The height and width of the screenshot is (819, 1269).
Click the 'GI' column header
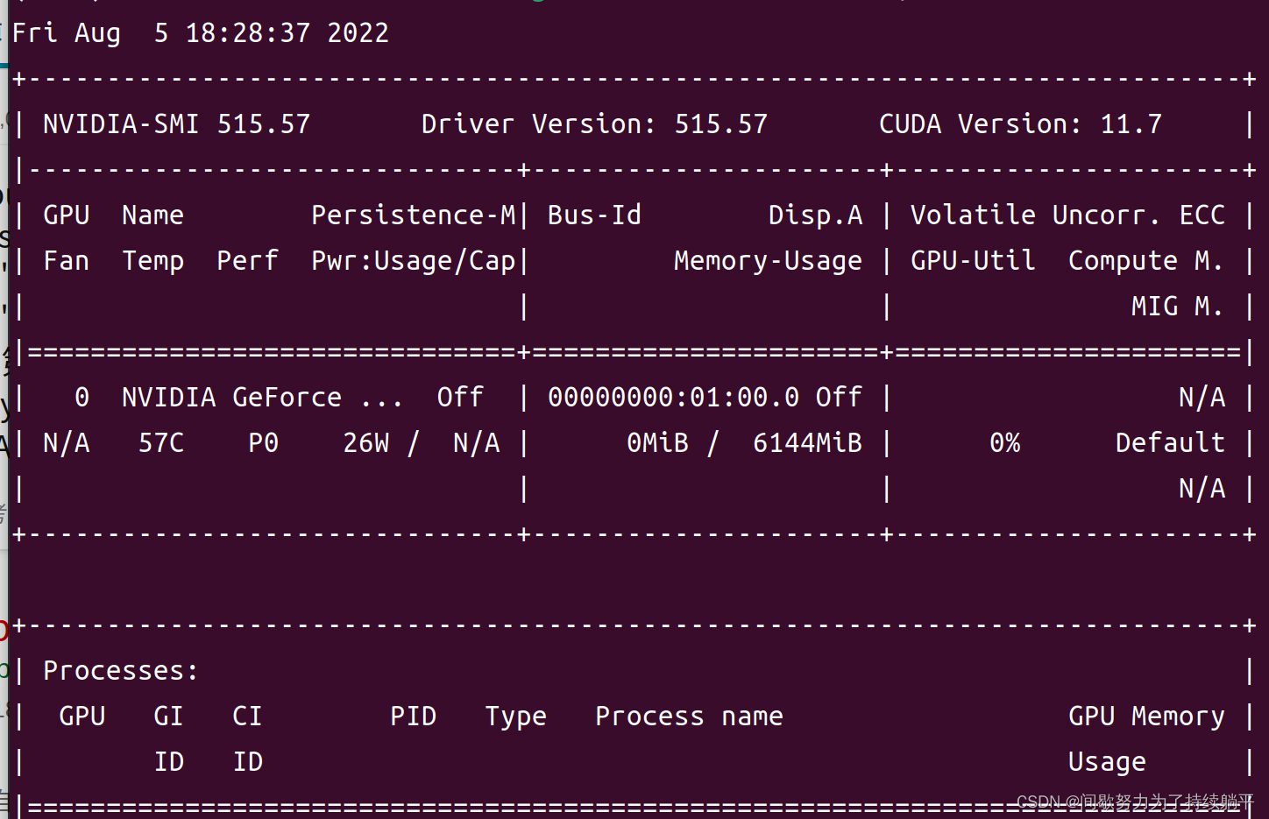coord(168,717)
